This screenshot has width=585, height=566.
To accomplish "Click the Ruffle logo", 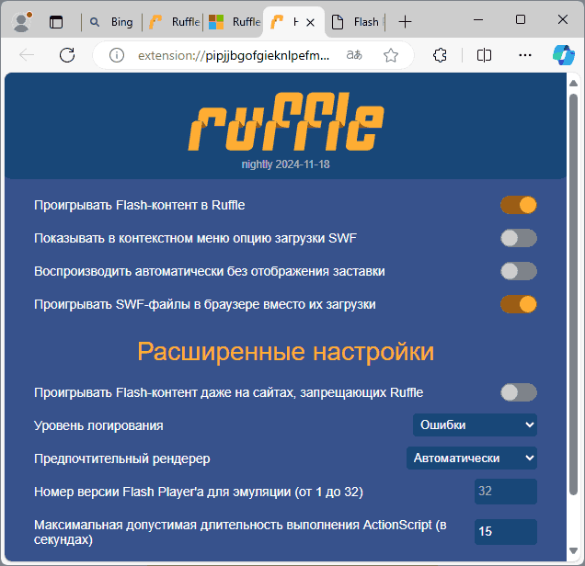I will [286, 121].
